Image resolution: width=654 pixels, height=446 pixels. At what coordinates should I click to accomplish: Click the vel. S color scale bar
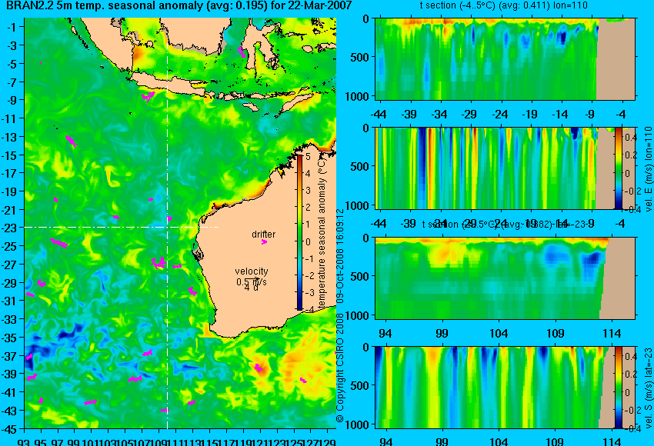coord(618,388)
